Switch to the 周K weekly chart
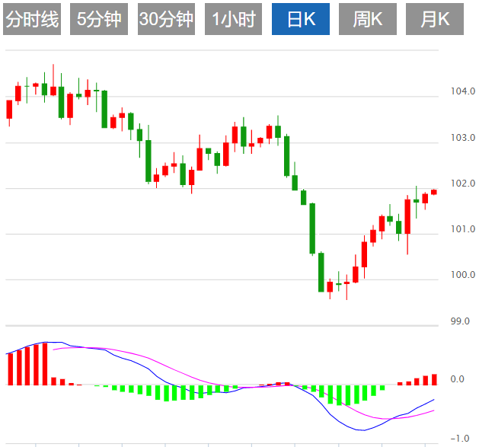The image size is (479, 447). pyautogui.click(x=368, y=20)
